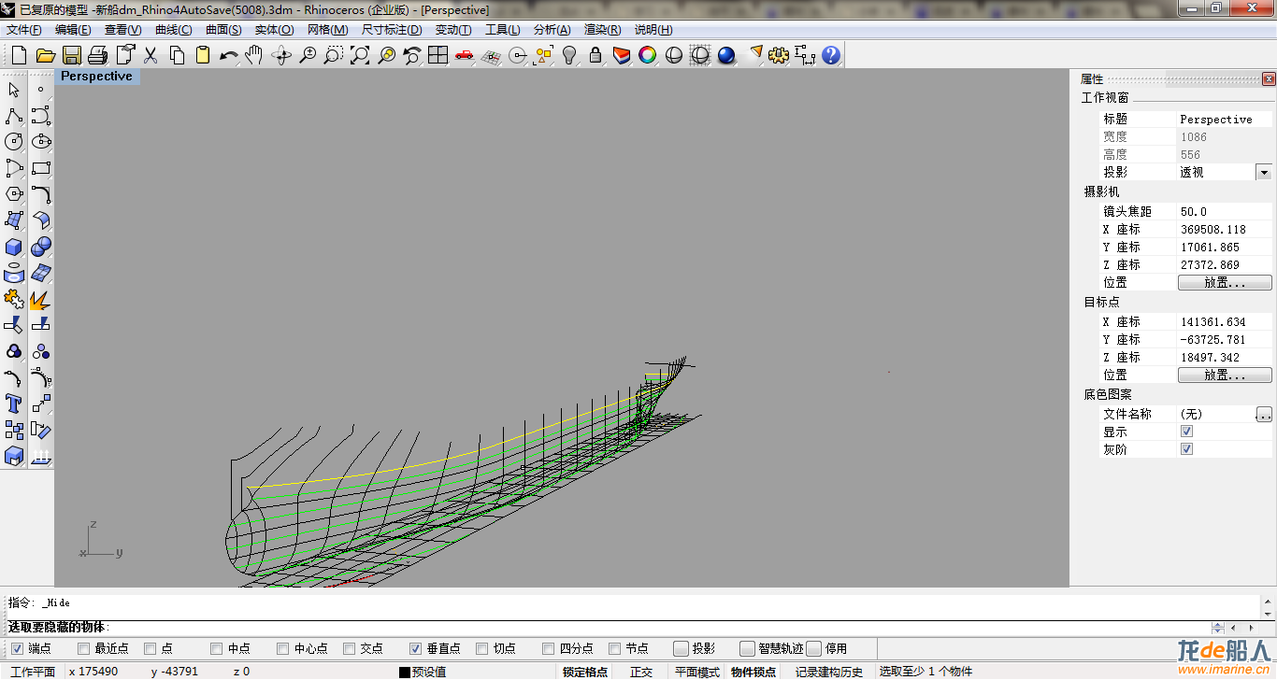Click 记录建构历史 in status bar
This screenshot has height=680, width=1277.
point(829,672)
